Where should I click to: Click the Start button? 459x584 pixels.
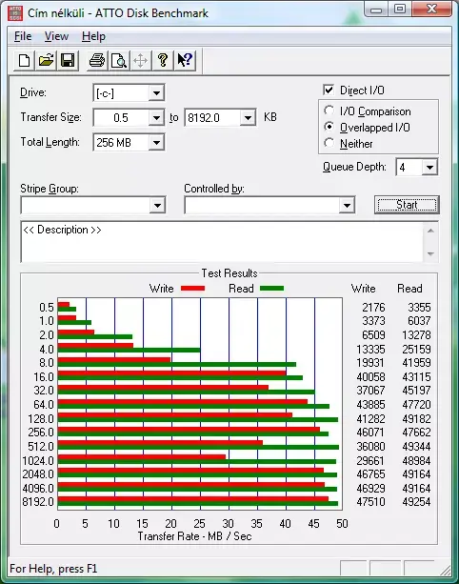[x=407, y=205]
